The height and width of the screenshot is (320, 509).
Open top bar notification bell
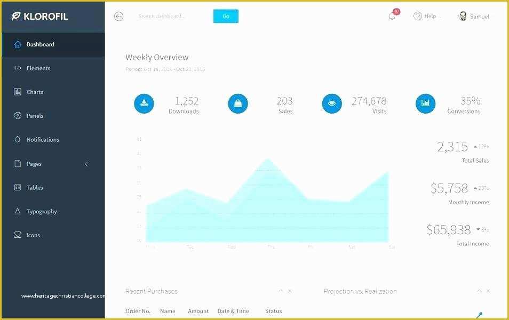click(392, 17)
